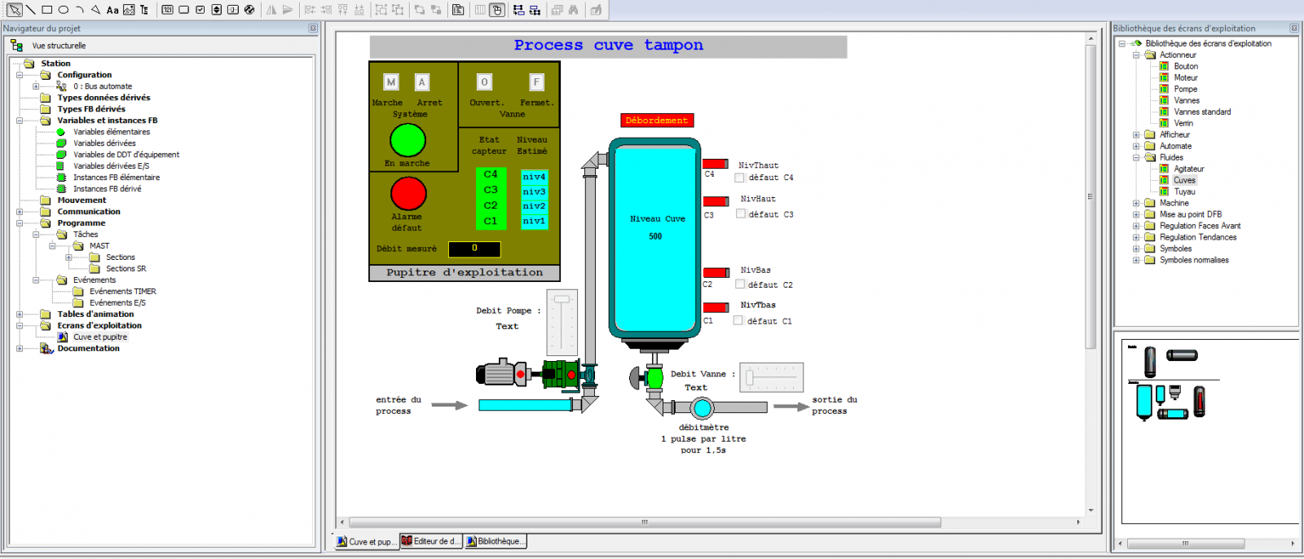Image resolution: width=1304 pixels, height=559 pixels.
Task: Adjust the Debit Pompe vertical slider
Action: pos(562,322)
